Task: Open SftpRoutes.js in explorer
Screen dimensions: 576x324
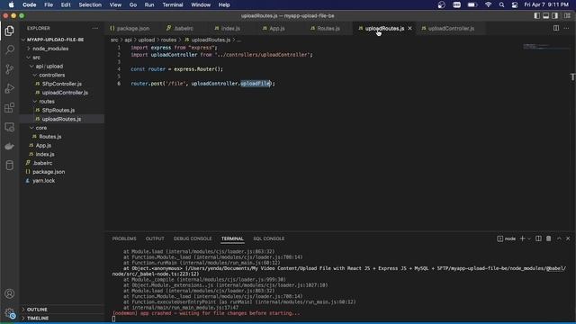Action: pos(62,110)
